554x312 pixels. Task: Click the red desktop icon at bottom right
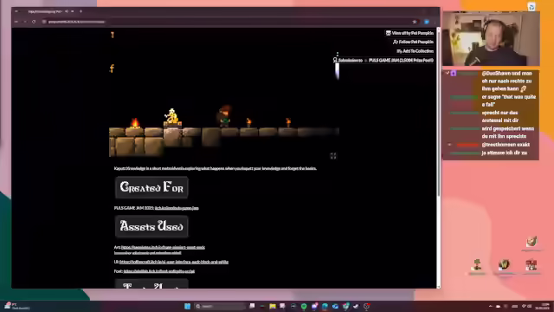(531, 265)
